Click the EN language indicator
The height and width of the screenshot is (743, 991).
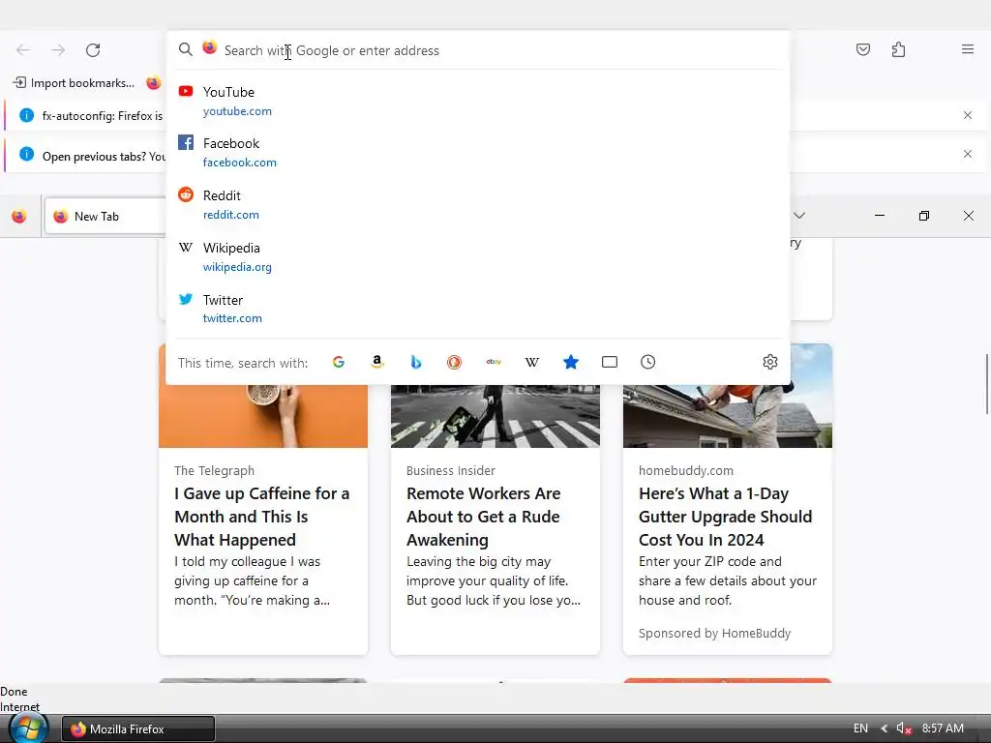(860, 728)
